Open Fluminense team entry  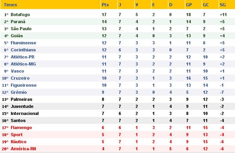click(24, 43)
